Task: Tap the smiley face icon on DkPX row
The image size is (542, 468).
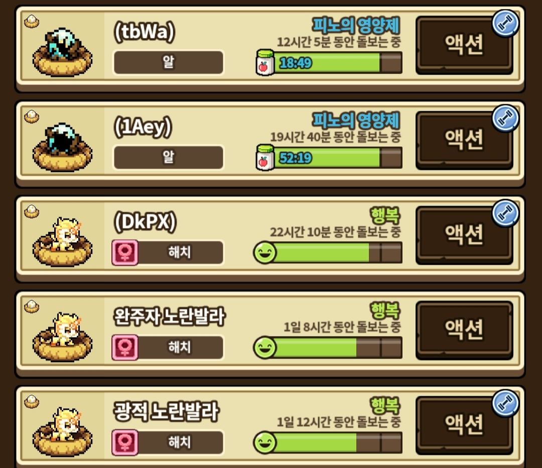Action: pyautogui.click(x=265, y=252)
